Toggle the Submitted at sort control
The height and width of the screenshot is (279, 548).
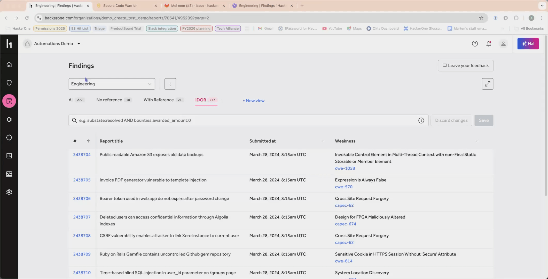point(323,141)
